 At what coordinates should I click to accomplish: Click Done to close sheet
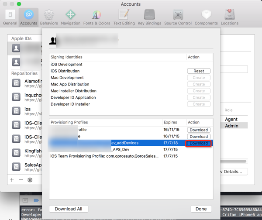(x=201, y=209)
